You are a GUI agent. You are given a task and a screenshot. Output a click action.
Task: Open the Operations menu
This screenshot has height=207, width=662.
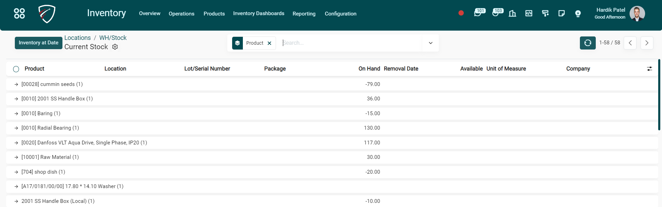pyautogui.click(x=181, y=14)
